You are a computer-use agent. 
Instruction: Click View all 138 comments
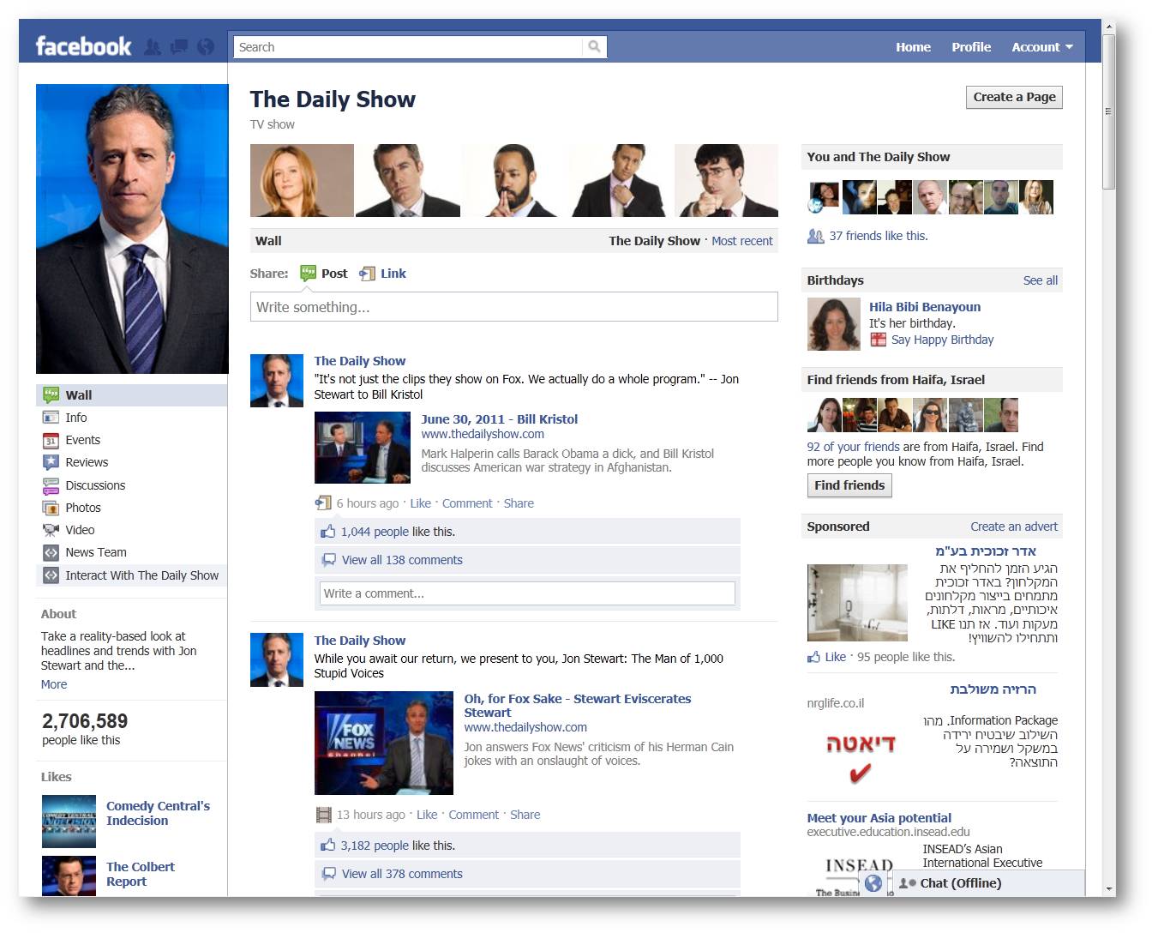[402, 560]
